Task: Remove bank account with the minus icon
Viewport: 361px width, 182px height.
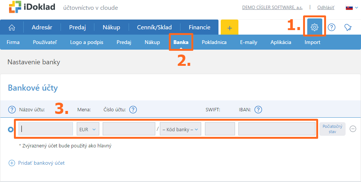Action: tap(353, 129)
